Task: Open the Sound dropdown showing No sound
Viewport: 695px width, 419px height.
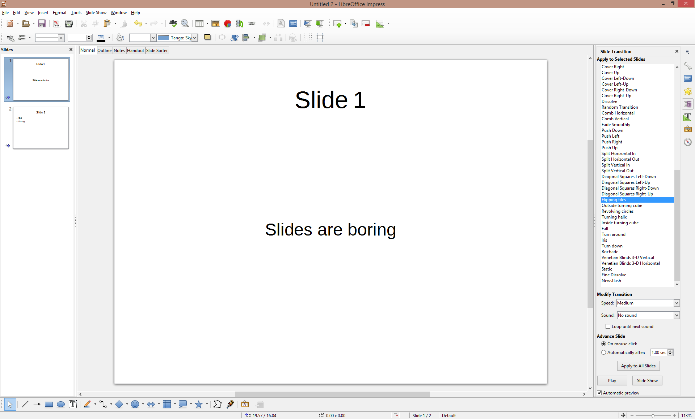Action: (677, 315)
